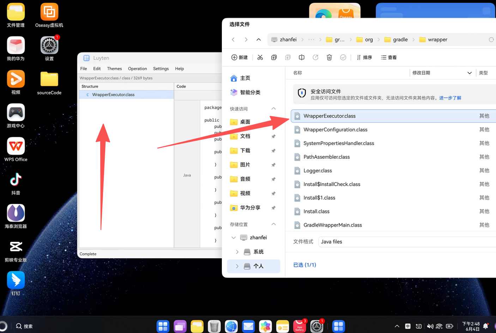This screenshot has width=496, height=333.
Task: Open the mail app in the dock
Action: point(248,326)
